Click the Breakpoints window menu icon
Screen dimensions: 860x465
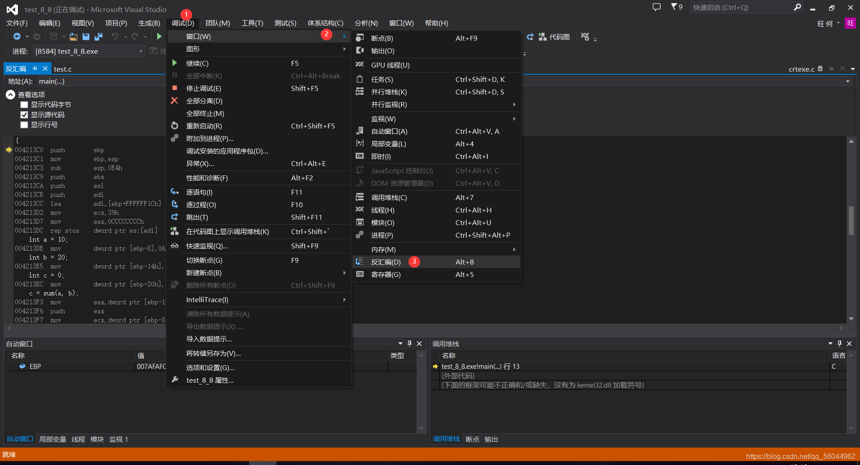[x=360, y=38]
